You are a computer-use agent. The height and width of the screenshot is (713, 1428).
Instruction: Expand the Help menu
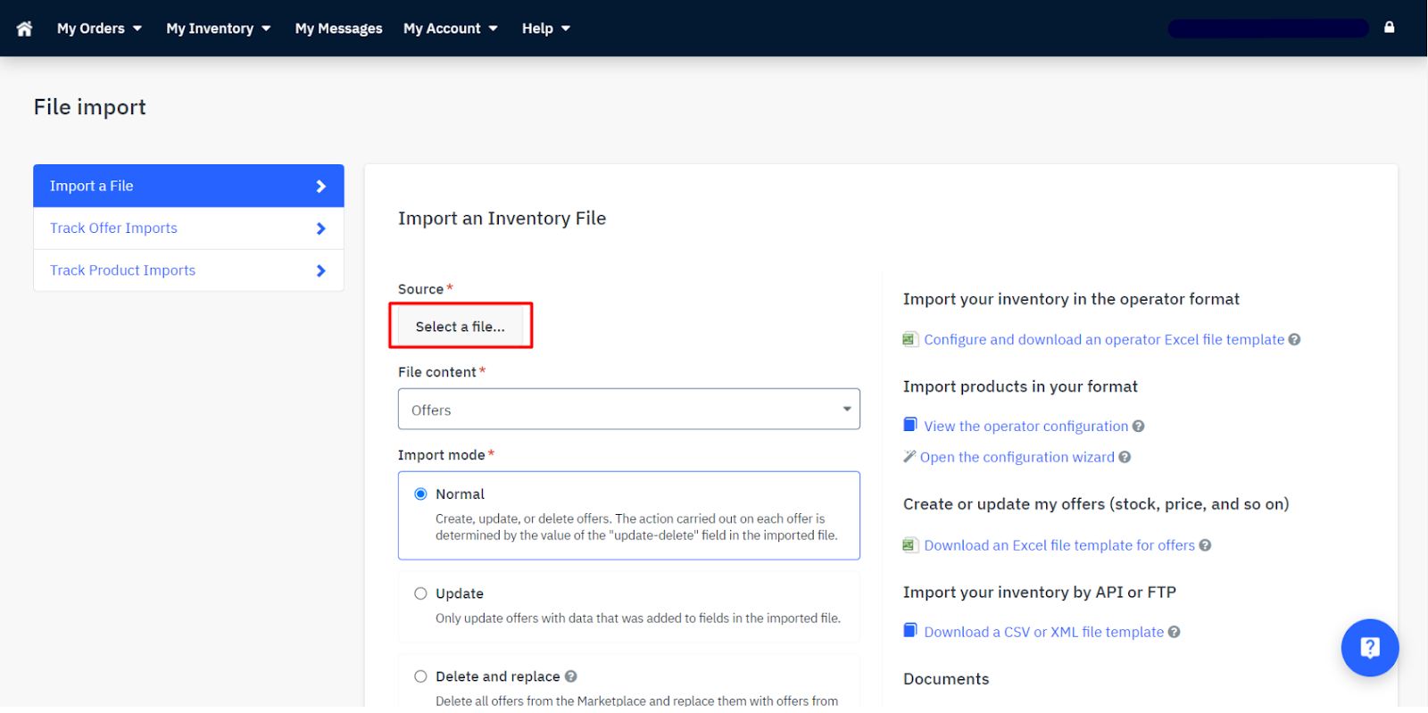pos(546,29)
